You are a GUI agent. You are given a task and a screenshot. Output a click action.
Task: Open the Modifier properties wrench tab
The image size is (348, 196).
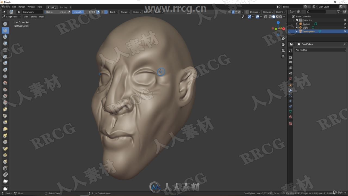pyautogui.click(x=290, y=90)
